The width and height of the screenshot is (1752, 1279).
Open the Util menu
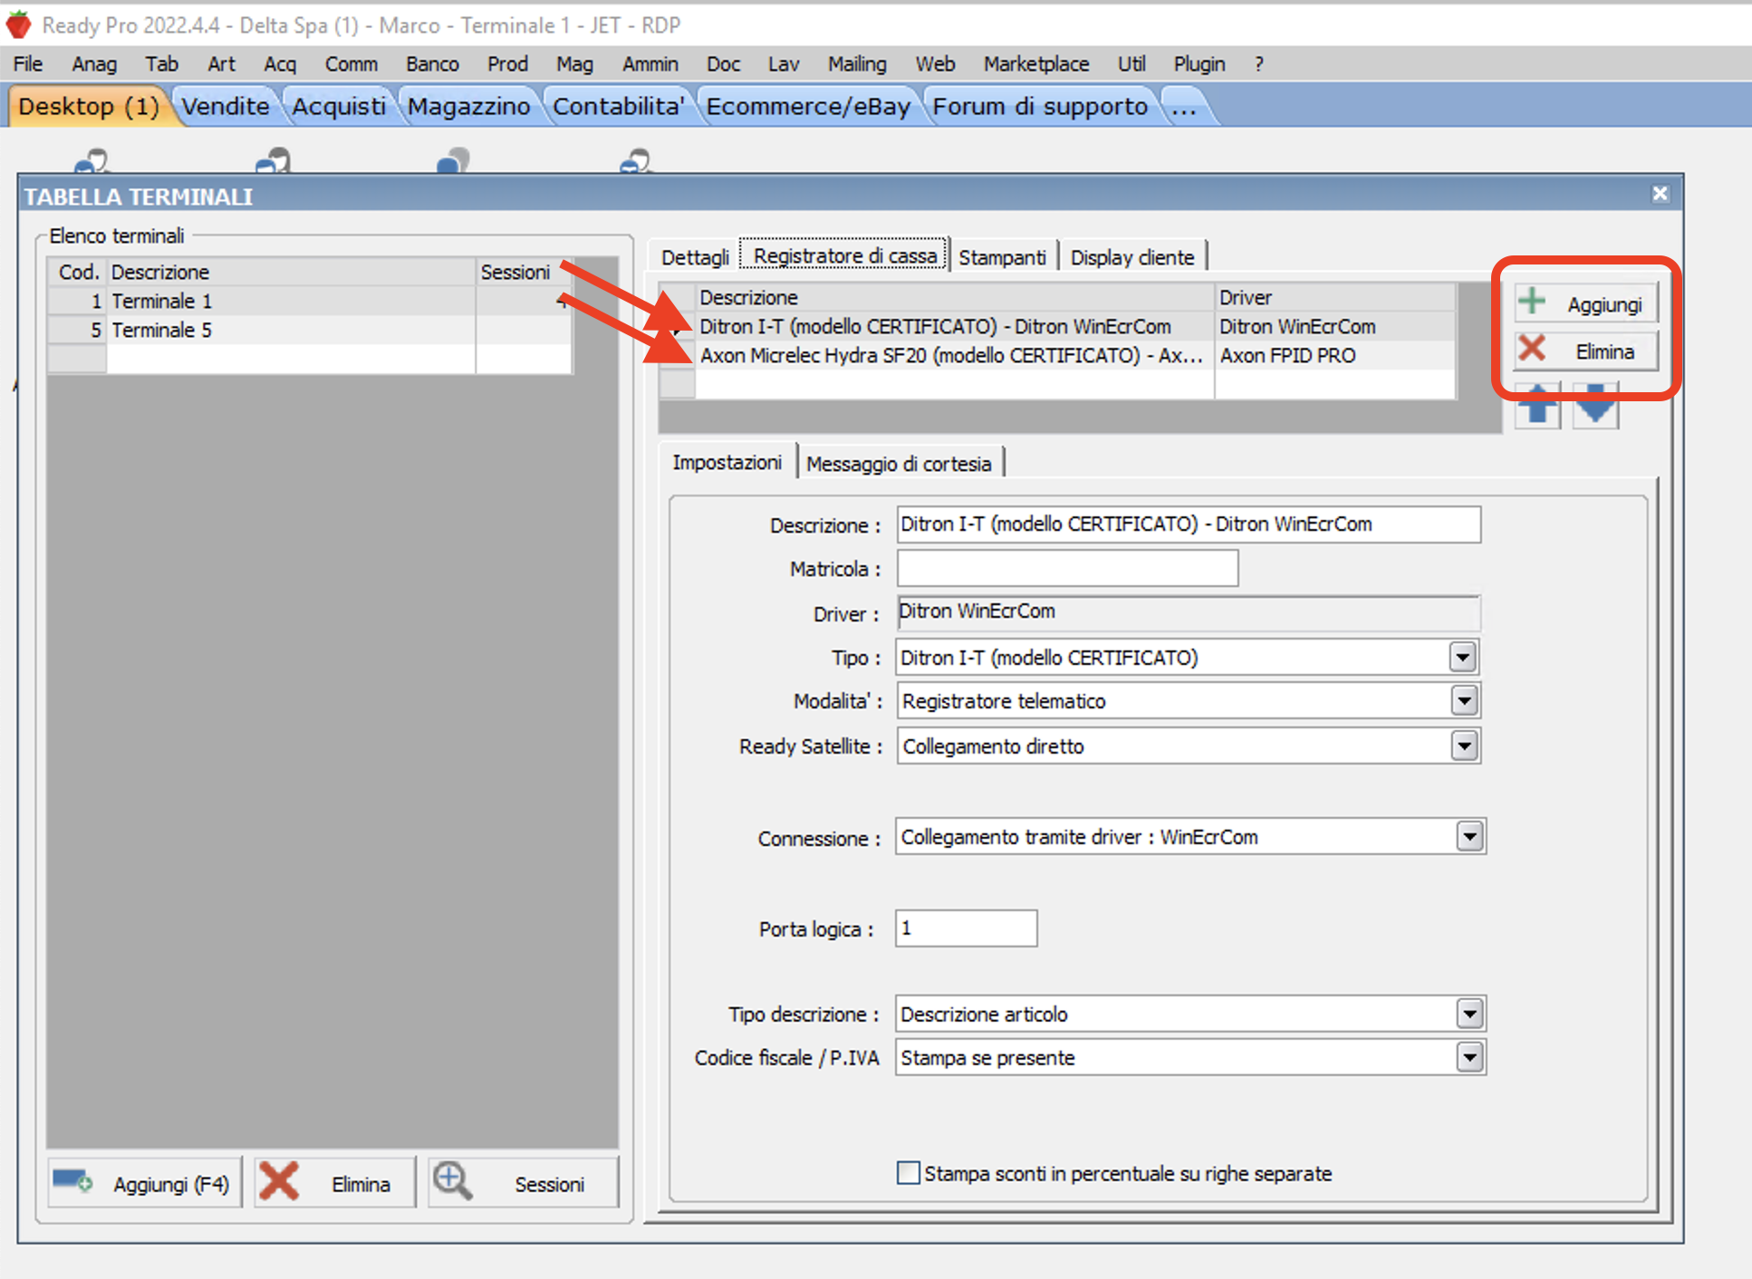(1131, 63)
